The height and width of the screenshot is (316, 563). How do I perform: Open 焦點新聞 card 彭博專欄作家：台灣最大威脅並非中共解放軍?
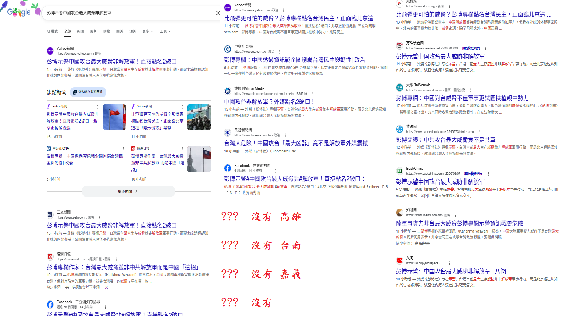point(157,163)
